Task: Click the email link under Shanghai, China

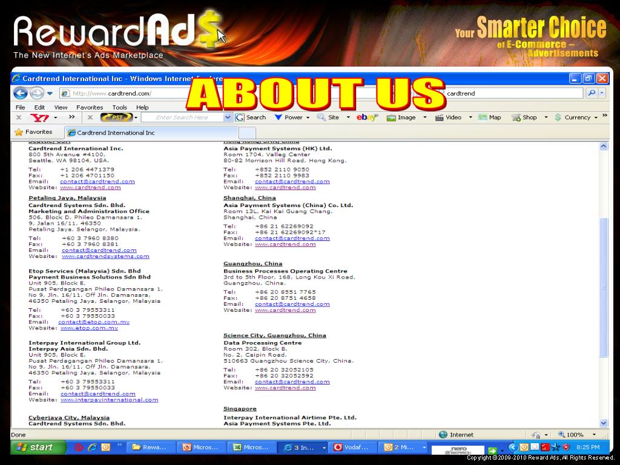Action: tap(292, 238)
